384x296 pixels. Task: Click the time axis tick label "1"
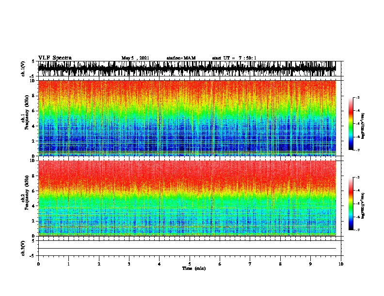[x=68, y=264]
